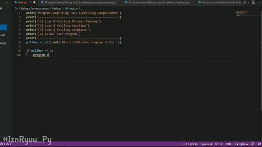The height and width of the screenshot is (147, 262).
Task: Click the trailing breadcrumb ellipsis
Action: (82, 9)
